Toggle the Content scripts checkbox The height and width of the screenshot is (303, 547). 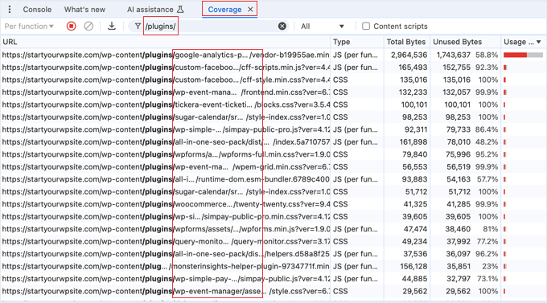[365, 27]
